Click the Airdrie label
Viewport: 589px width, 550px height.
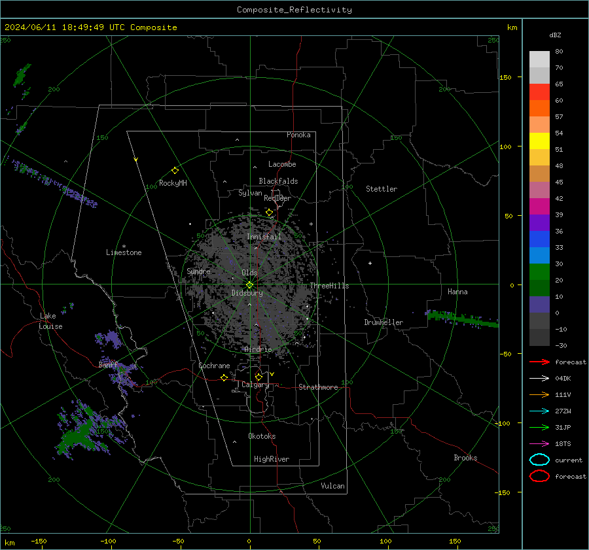tap(258, 349)
